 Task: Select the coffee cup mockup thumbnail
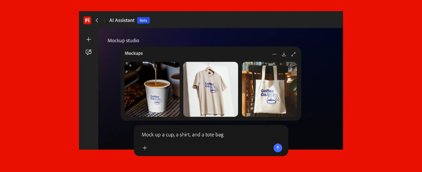(152, 89)
